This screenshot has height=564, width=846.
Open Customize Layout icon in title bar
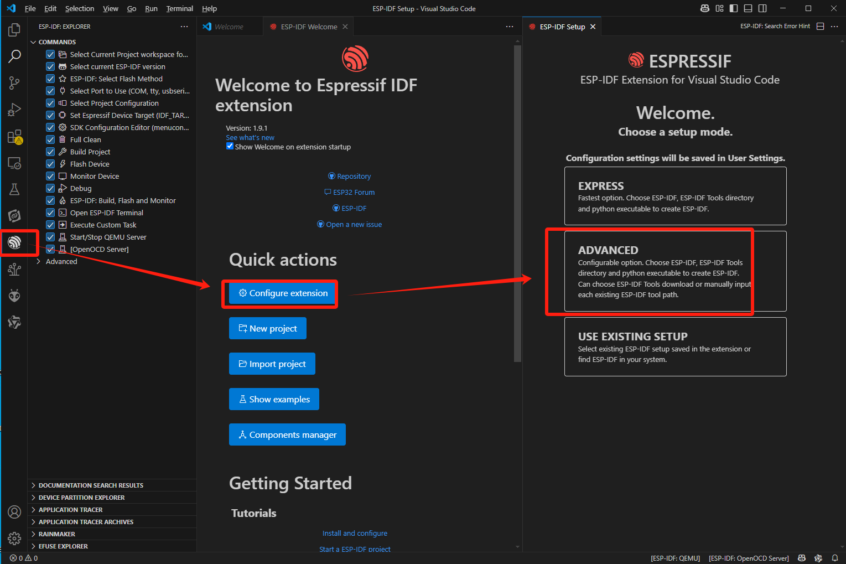pos(719,8)
